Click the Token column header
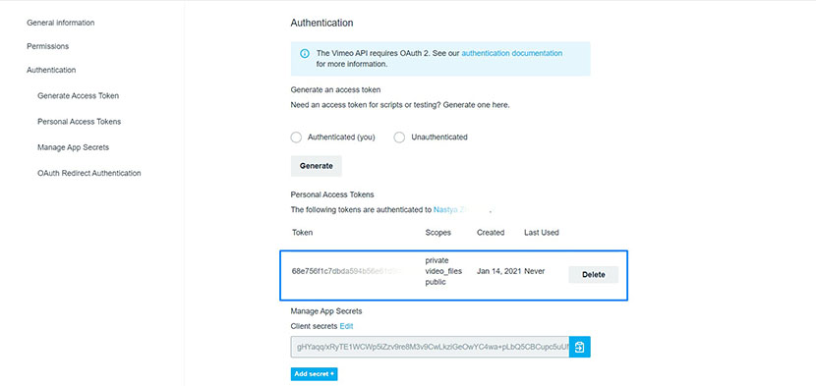Image resolution: width=816 pixels, height=386 pixels. [303, 233]
